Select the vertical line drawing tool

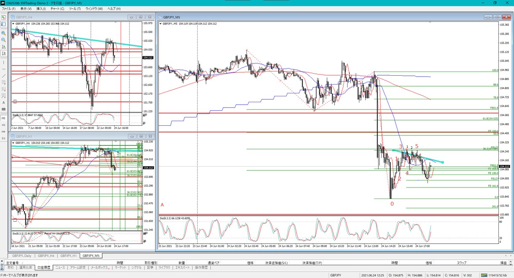tap(3, 62)
